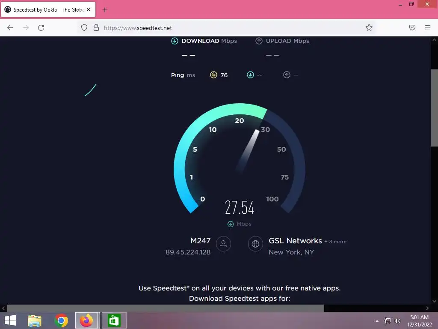Click the vertical scrollbar down arrow
The height and width of the screenshot is (329, 438).
434,301
